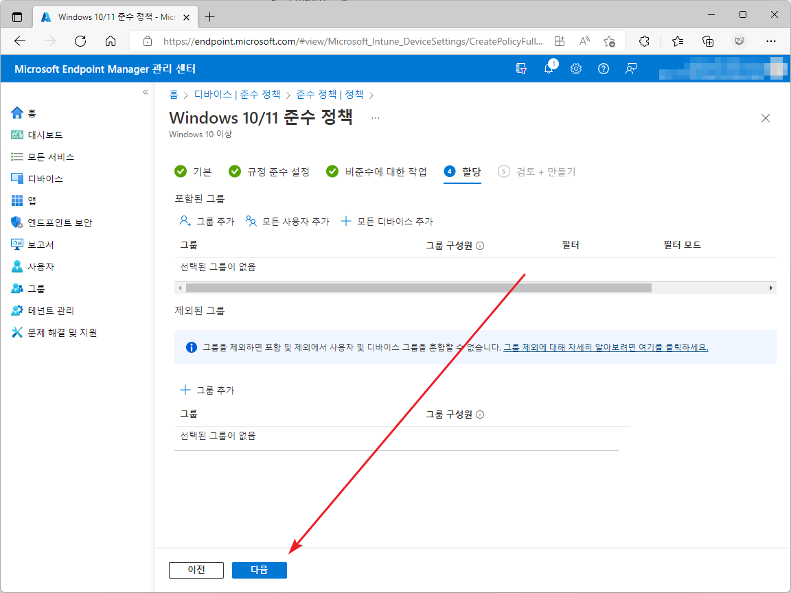Add page to favorites star
The width and height of the screenshot is (791, 593).
[609, 41]
